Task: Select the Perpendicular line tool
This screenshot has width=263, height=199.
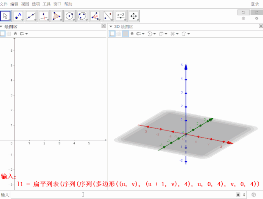Action: tap(44, 16)
